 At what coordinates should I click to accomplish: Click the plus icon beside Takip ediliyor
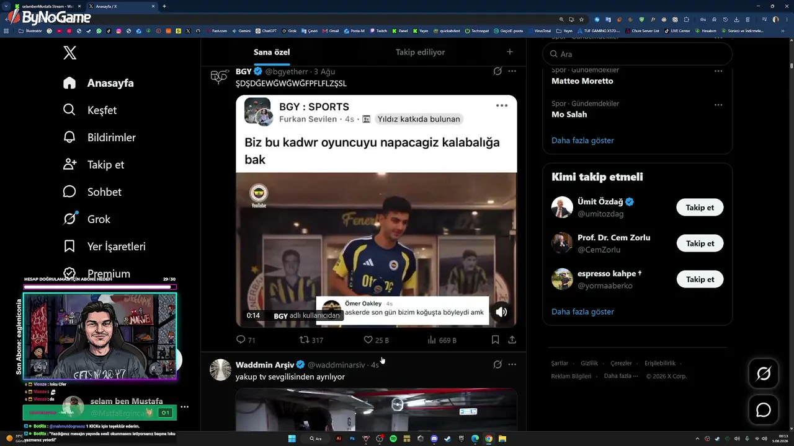510,52
